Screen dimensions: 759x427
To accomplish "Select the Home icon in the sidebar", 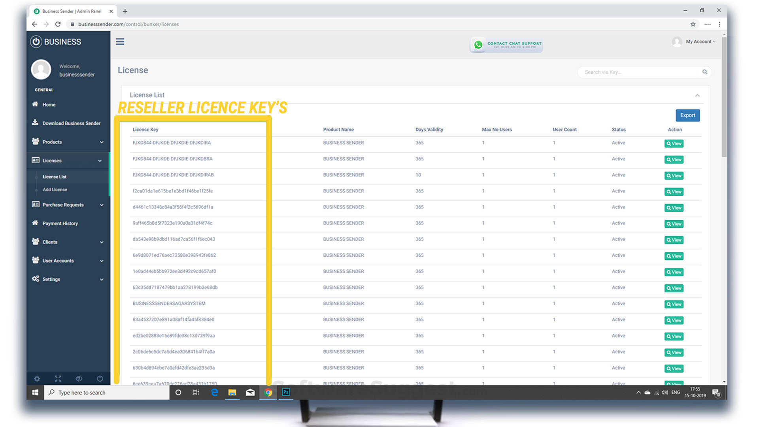I will pyautogui.click(x=35, y=104).
